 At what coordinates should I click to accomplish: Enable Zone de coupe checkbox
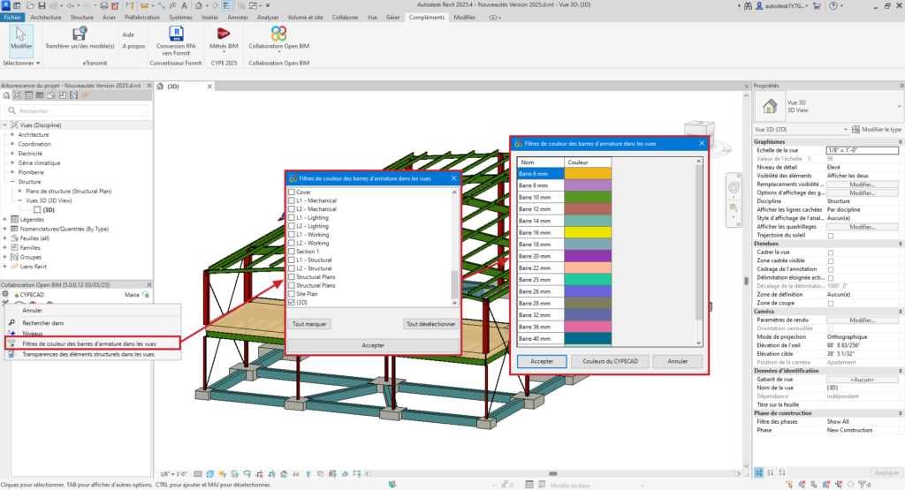pyautogui.click(x=831, y=303)
